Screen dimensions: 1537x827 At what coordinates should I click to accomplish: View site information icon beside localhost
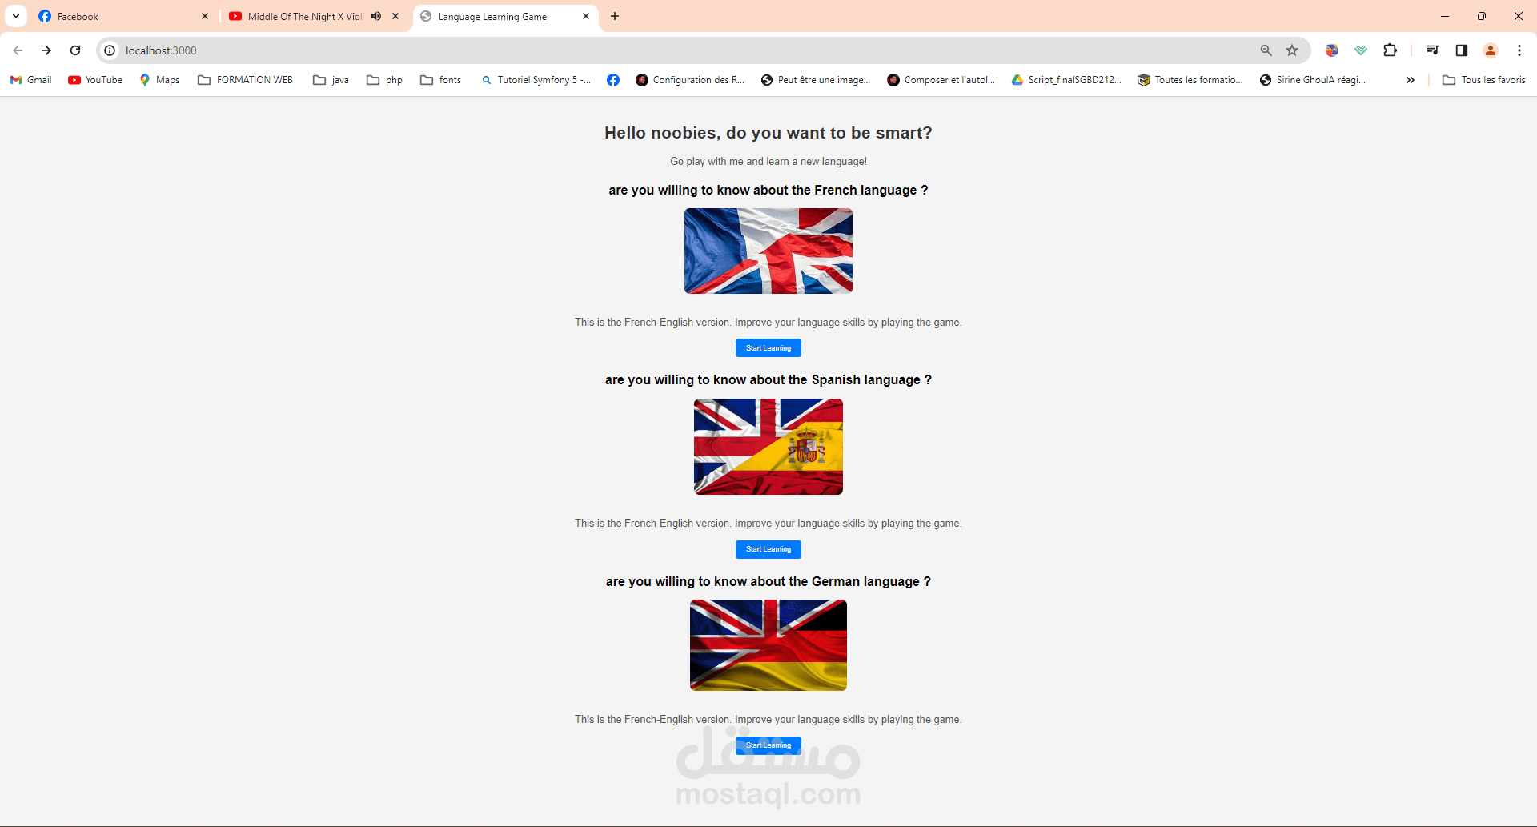pos(110,50)
